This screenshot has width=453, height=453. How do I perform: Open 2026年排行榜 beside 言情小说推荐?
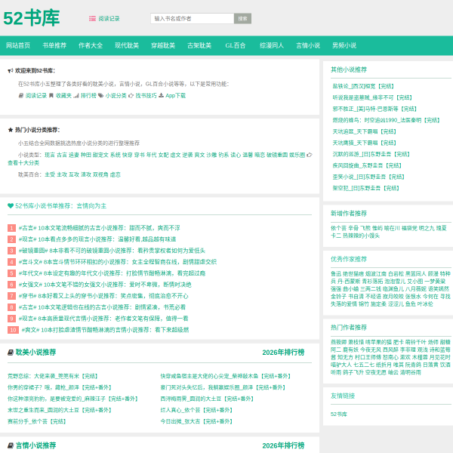[x=283, y=445]
